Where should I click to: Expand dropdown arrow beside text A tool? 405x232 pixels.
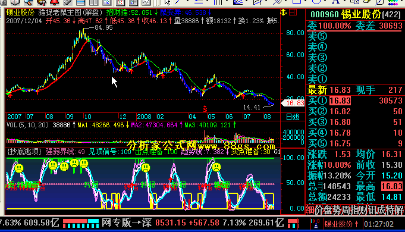tap(344, 2)
